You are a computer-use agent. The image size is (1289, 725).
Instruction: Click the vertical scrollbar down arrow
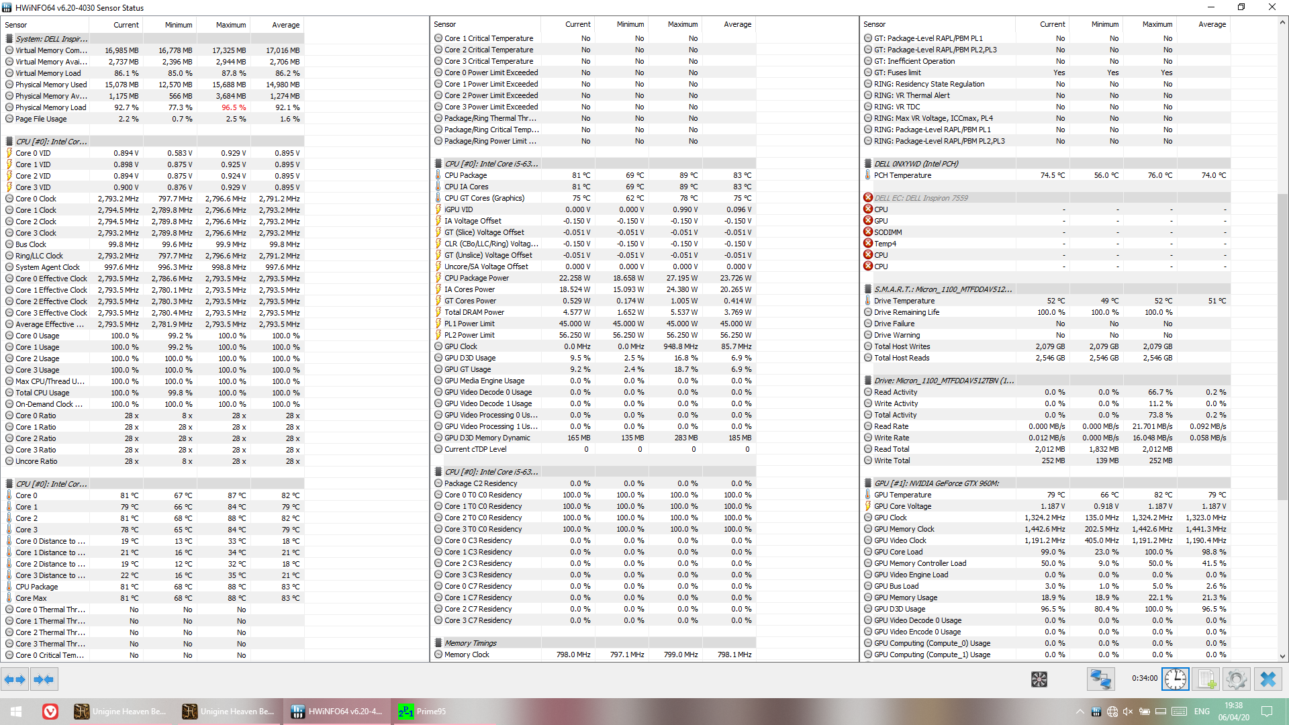pos(1283,657)
